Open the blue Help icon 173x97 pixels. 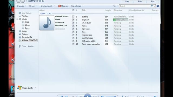click(158, 6)
